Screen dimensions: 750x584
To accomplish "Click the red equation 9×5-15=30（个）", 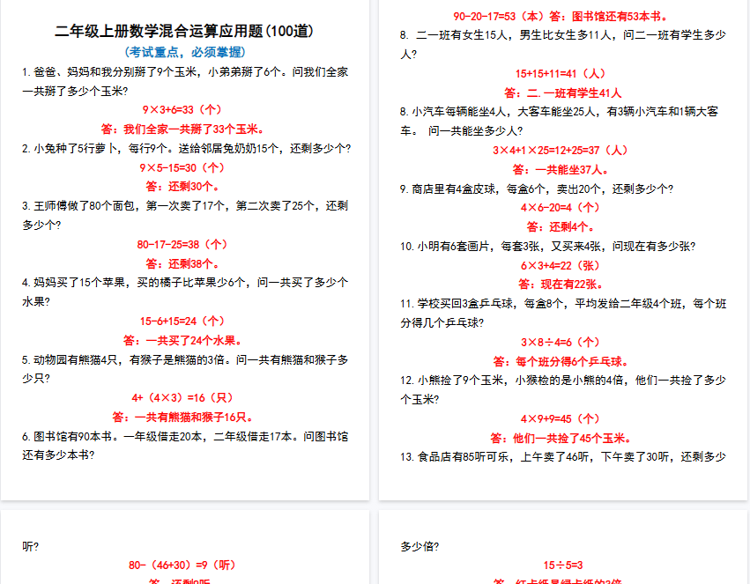I will 183,167.
